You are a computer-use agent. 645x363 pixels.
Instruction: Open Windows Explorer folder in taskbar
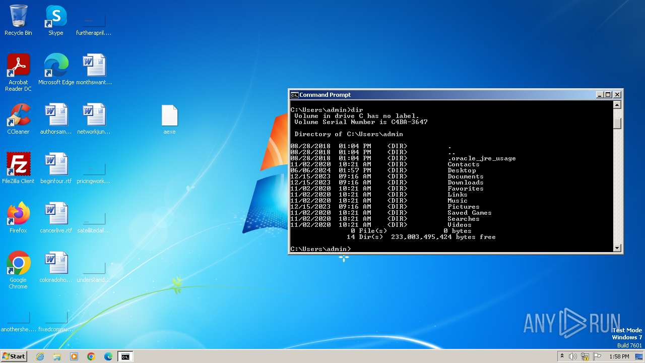point(57,356)
